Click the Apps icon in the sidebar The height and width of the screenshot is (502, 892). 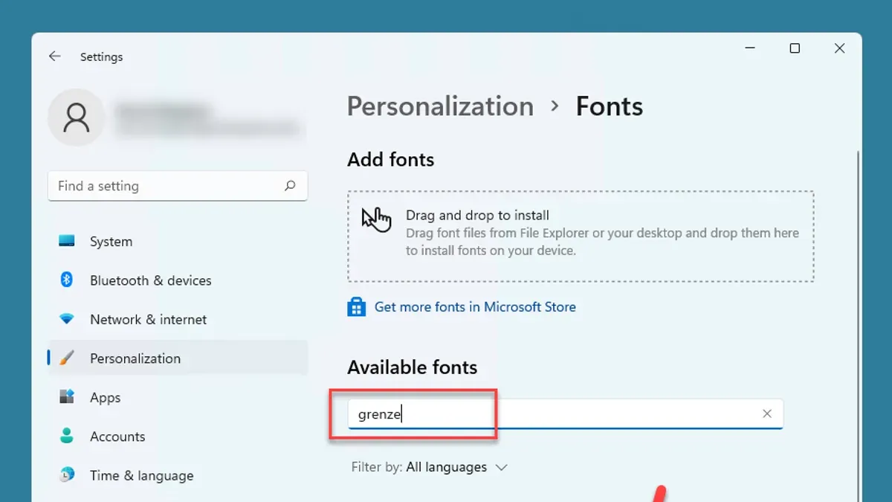pyautogui.click(x=67, y=397)
